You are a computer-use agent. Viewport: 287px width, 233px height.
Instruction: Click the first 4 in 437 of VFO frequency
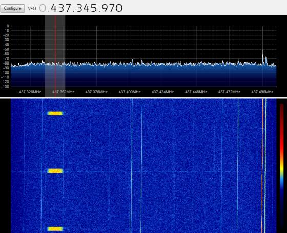[54, 8]
